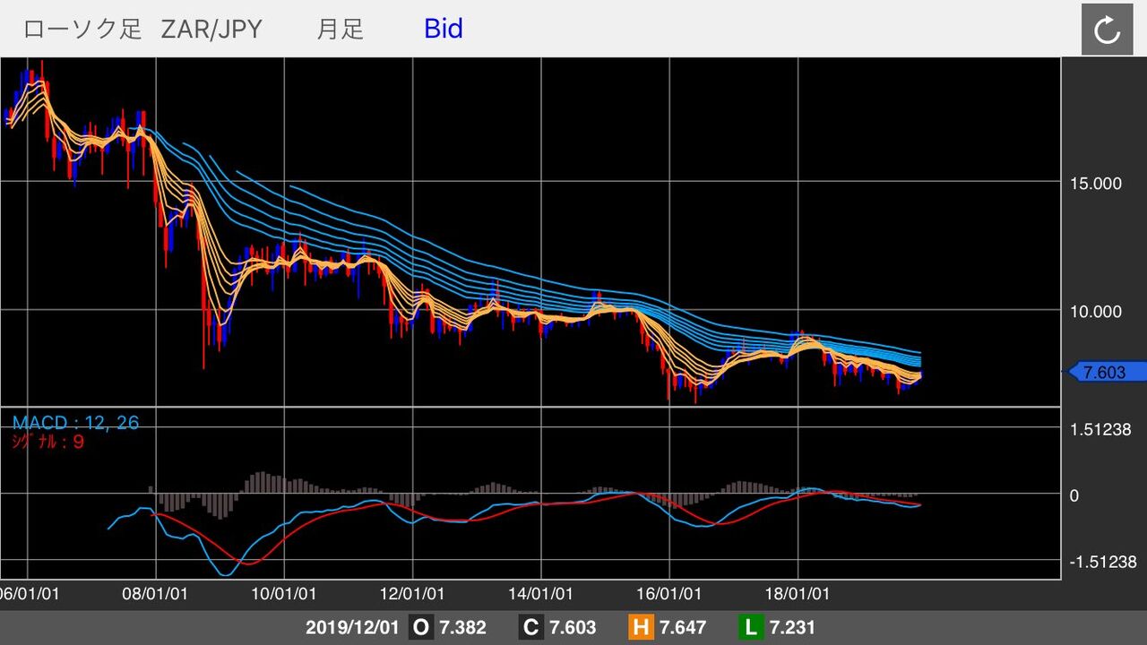The height and width of the screenshot is (645, 1147).
Task: Click the C close price badge
Action: (x=530, y=628)
